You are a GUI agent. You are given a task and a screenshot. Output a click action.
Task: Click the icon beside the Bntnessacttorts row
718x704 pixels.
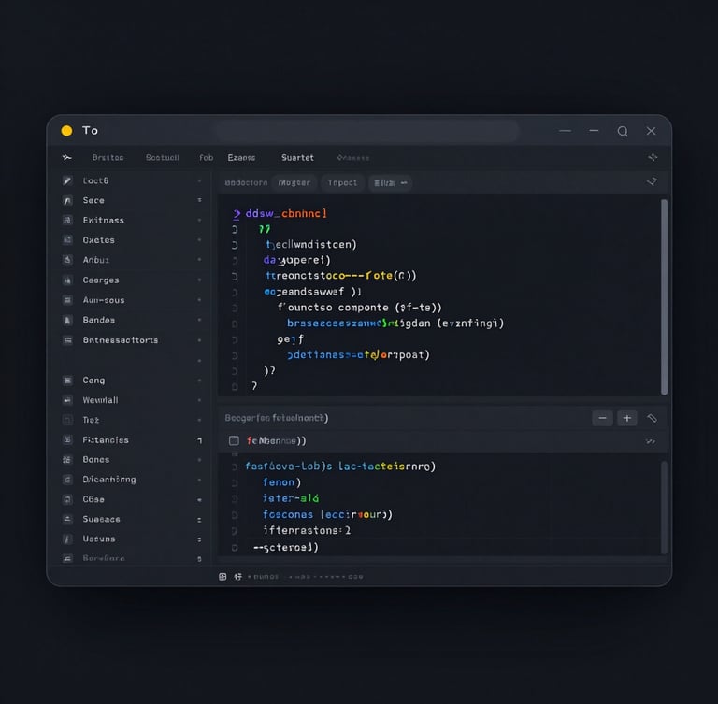click(x=67, y=340)
